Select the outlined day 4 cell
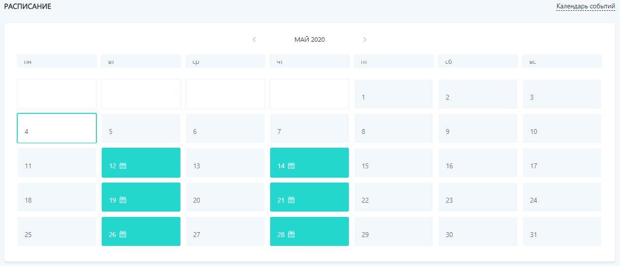 click(x=57, y=128)
